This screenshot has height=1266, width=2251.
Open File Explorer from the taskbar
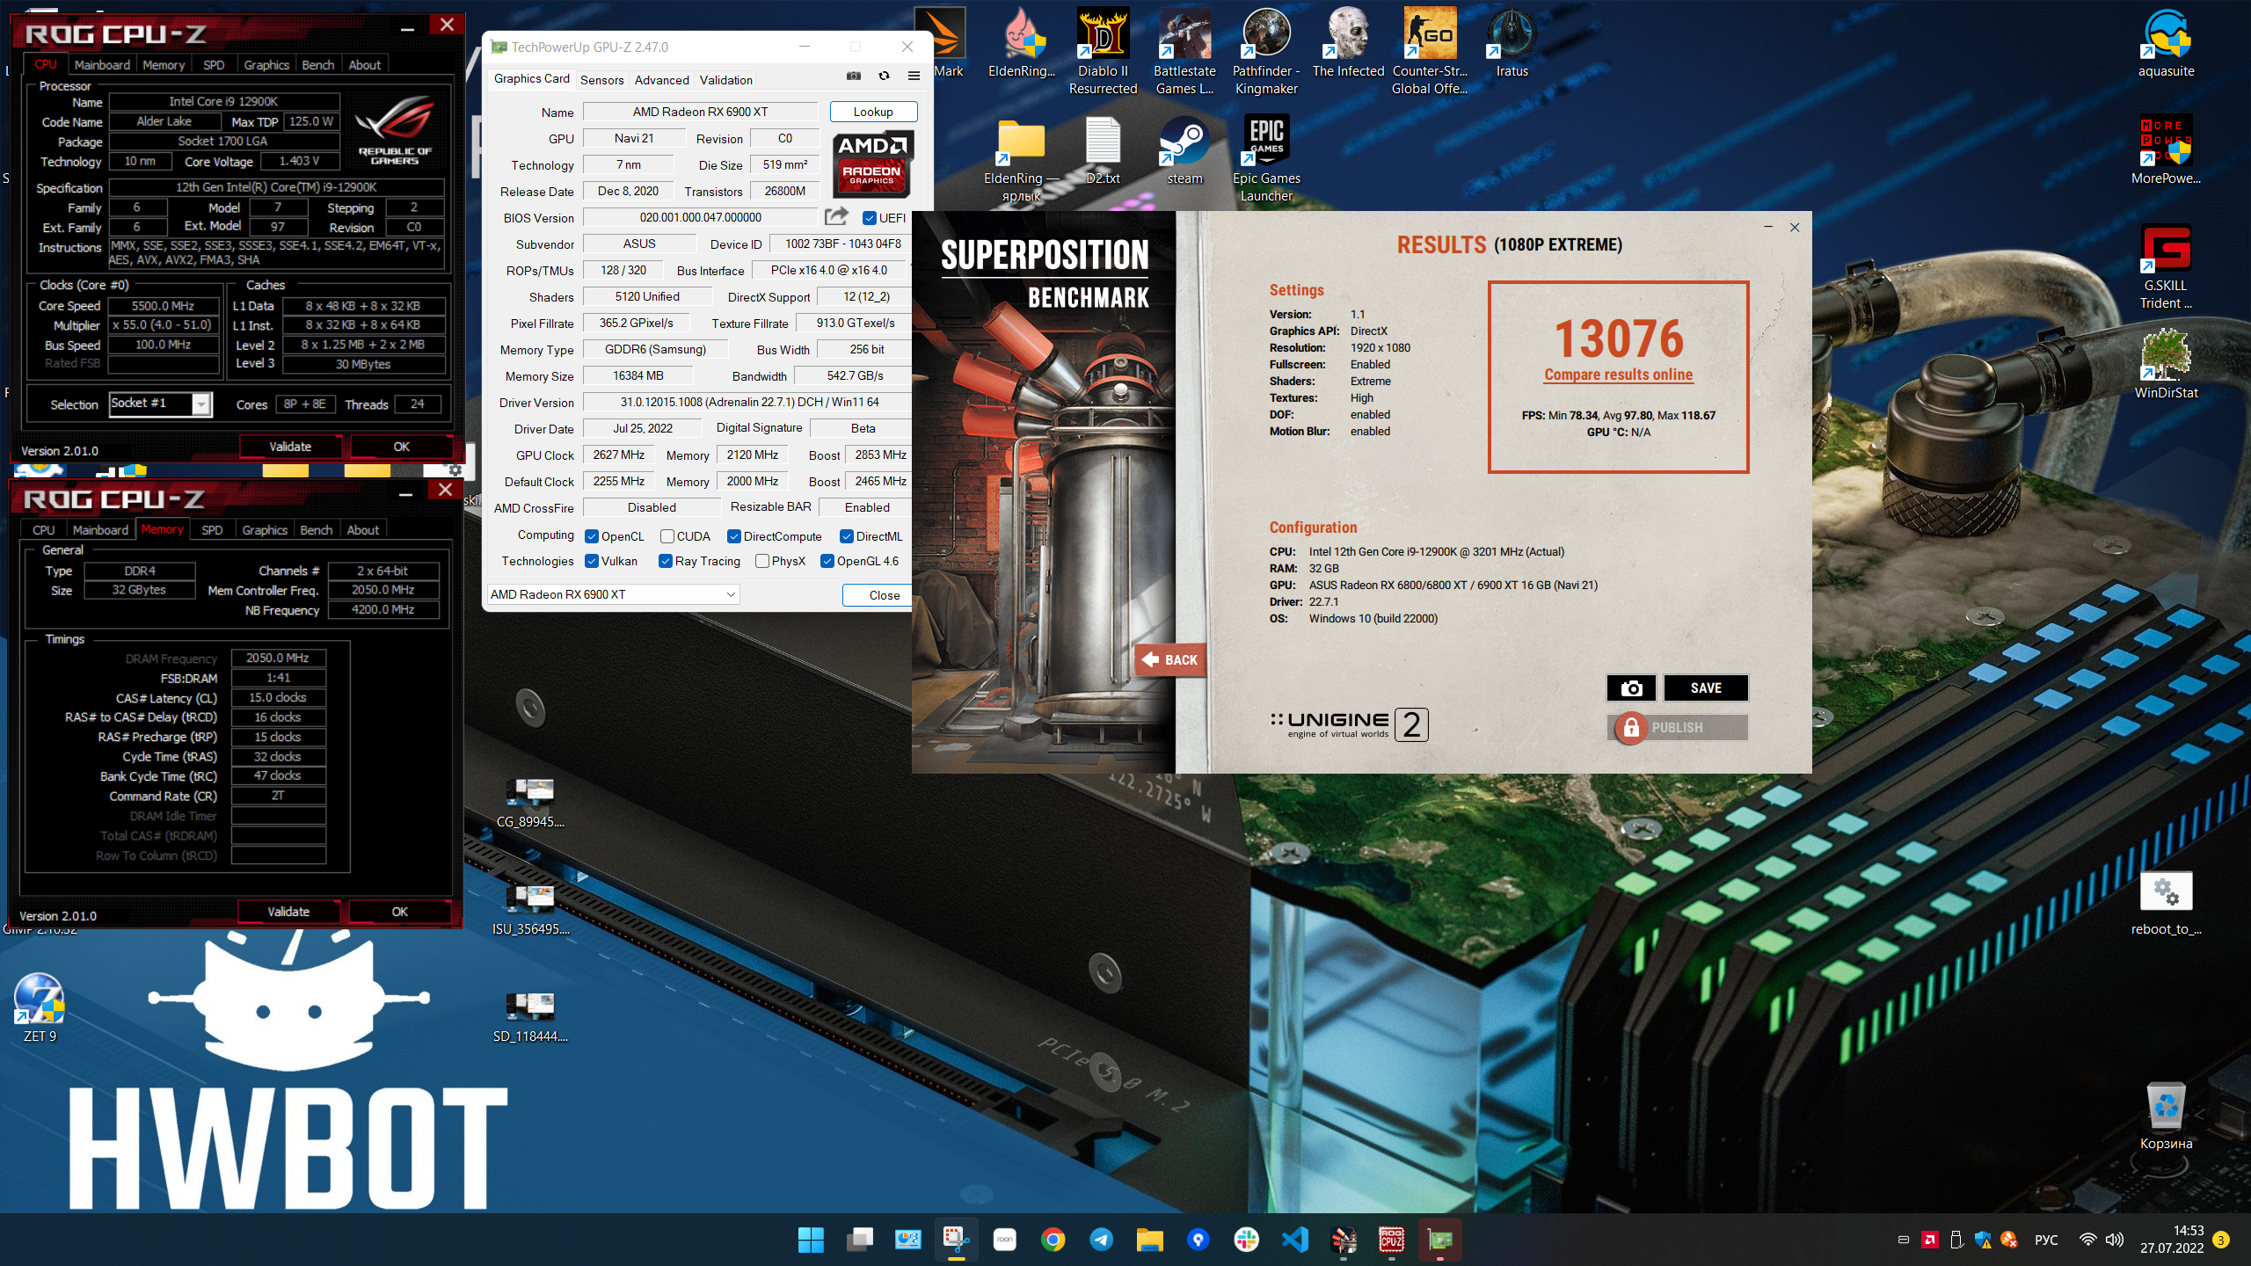(x=1149, y=1240)
